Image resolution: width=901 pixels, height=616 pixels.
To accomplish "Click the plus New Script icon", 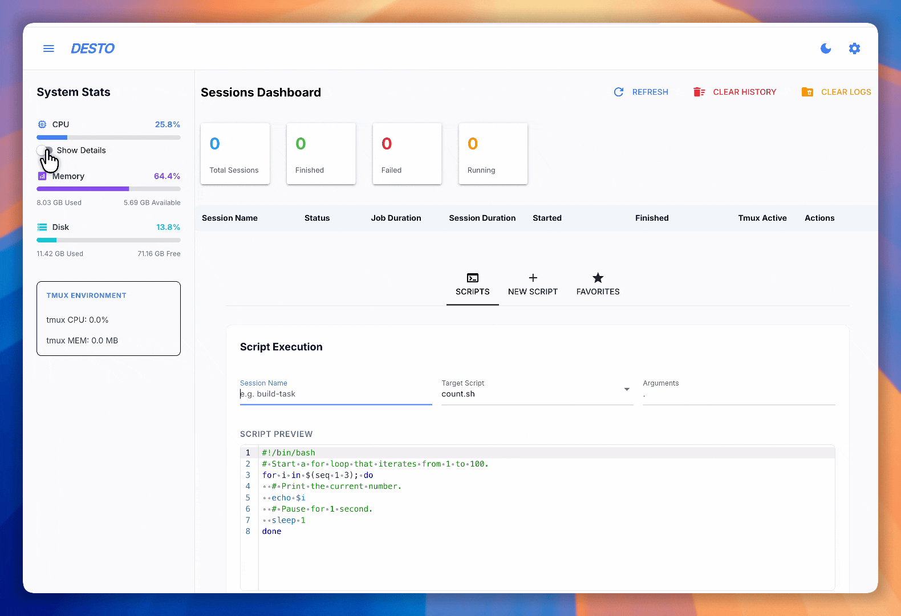I will pos(533,278).
